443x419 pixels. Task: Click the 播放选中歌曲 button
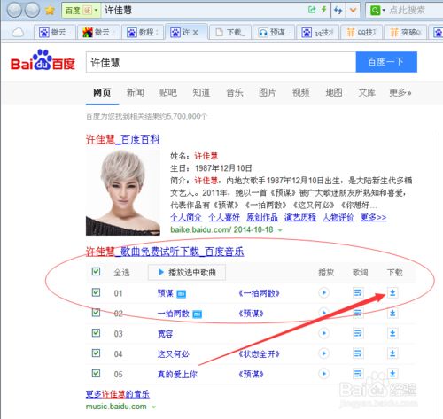coord(187,272)
